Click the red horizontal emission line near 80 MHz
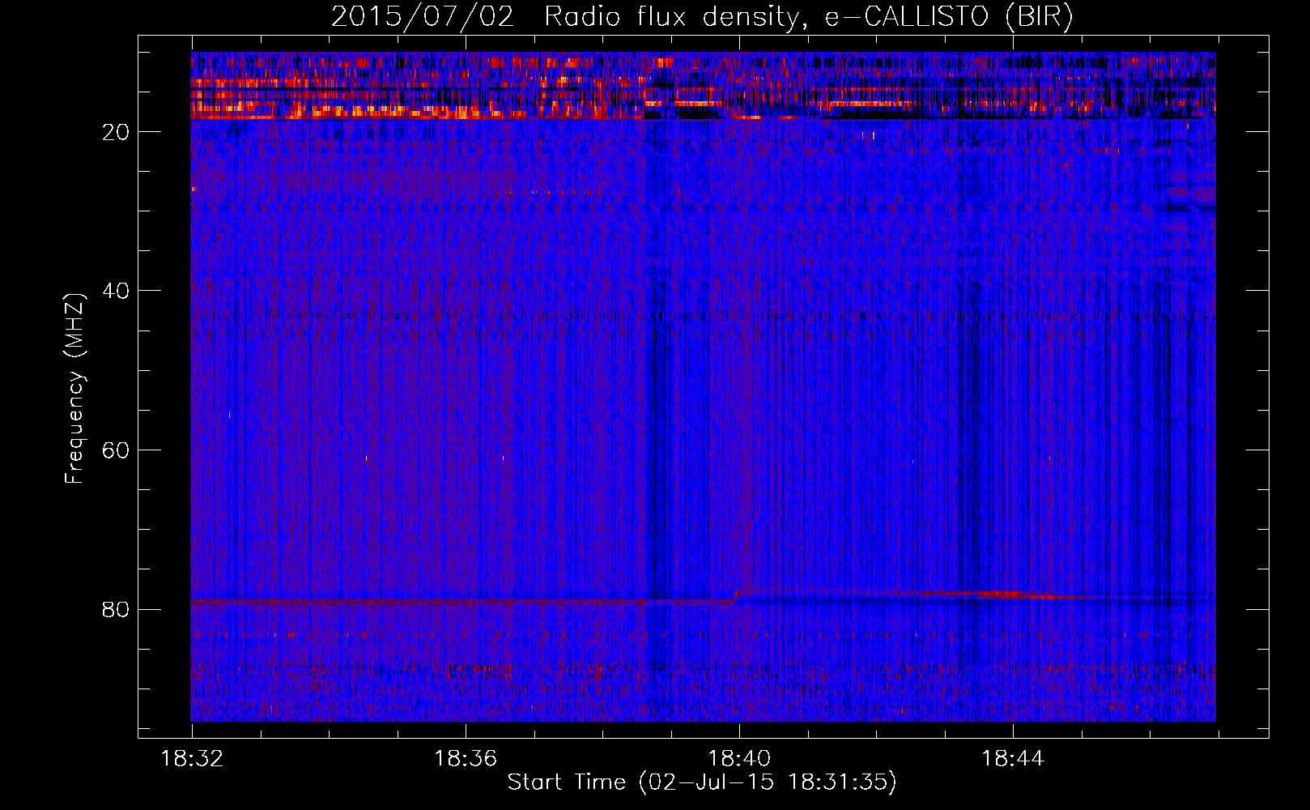Viewport: 1310px width, 810px height. pyautogui.click(x=461, y=602)
